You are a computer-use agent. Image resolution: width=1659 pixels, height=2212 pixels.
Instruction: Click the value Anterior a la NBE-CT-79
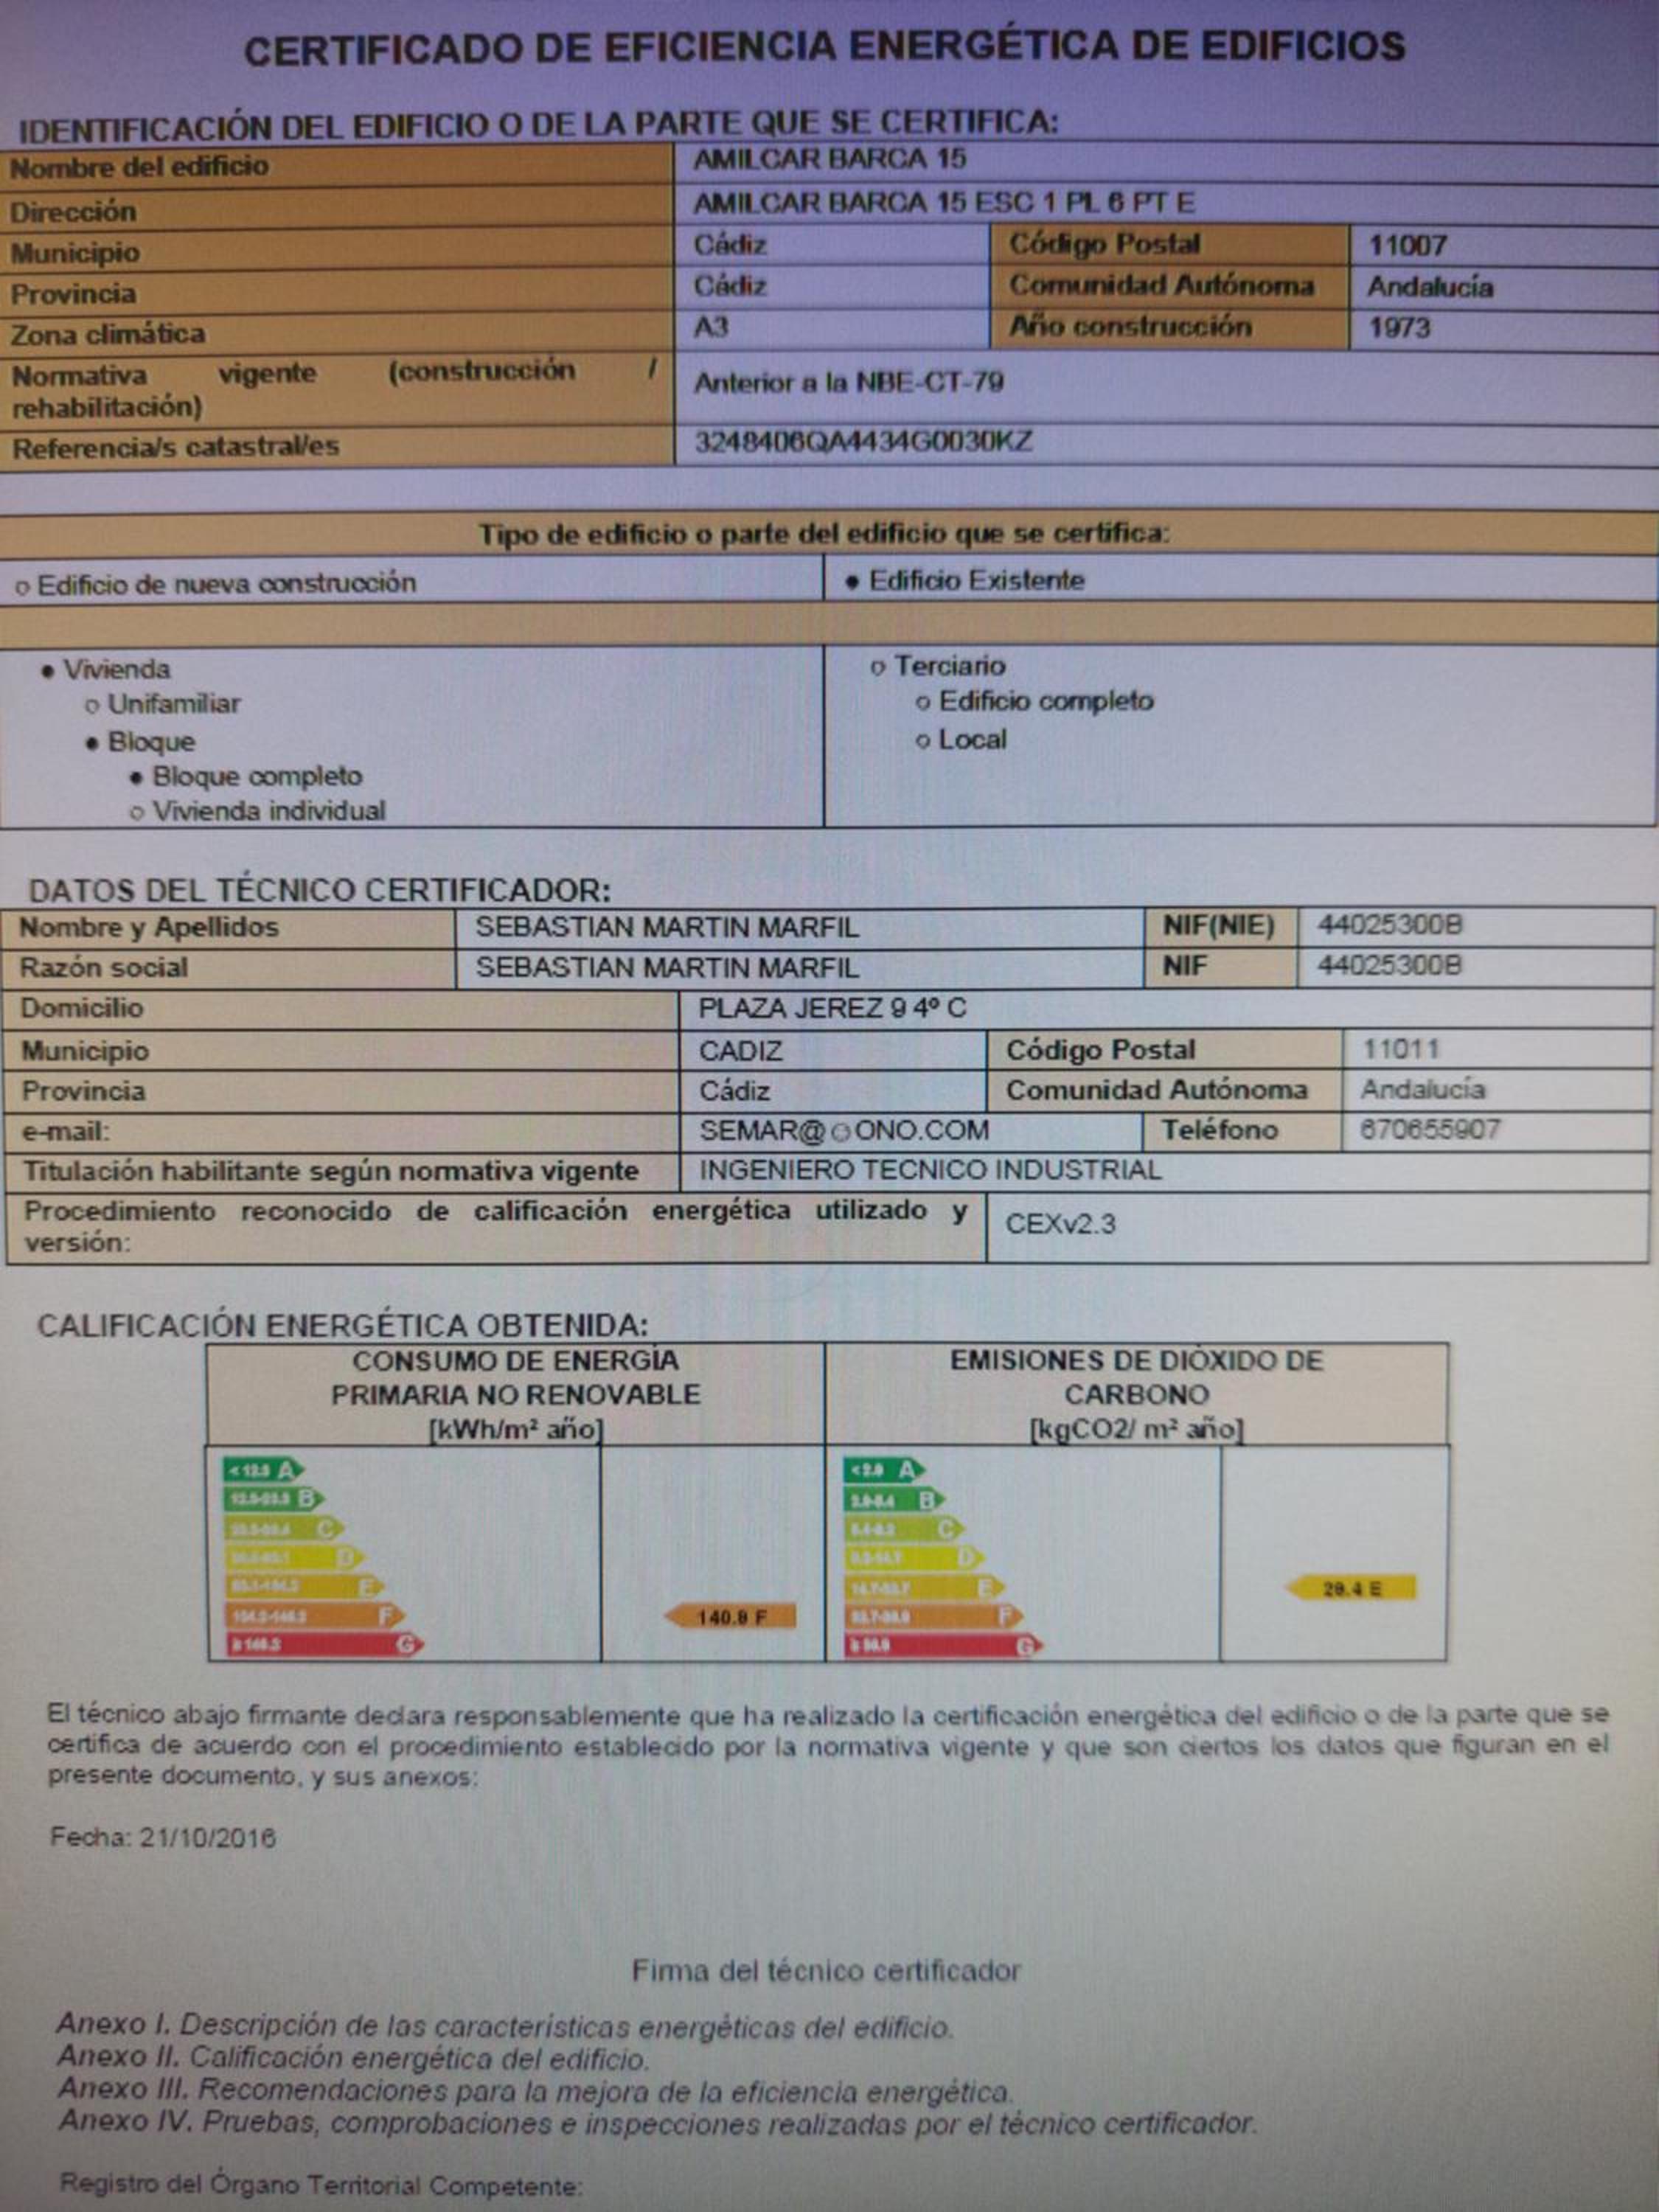click(849, 382)
